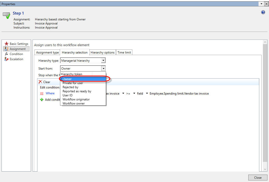
Task: Open the Help question mark icon
Action: click(x=263, y=12)
